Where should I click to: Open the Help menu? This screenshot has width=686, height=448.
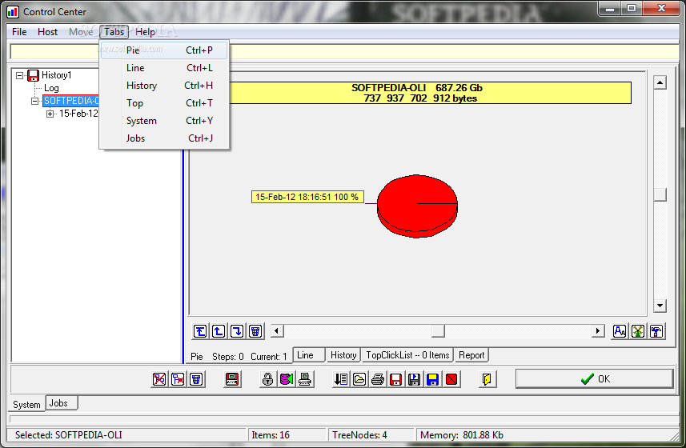pyautogui.click(x=145, y=32)
